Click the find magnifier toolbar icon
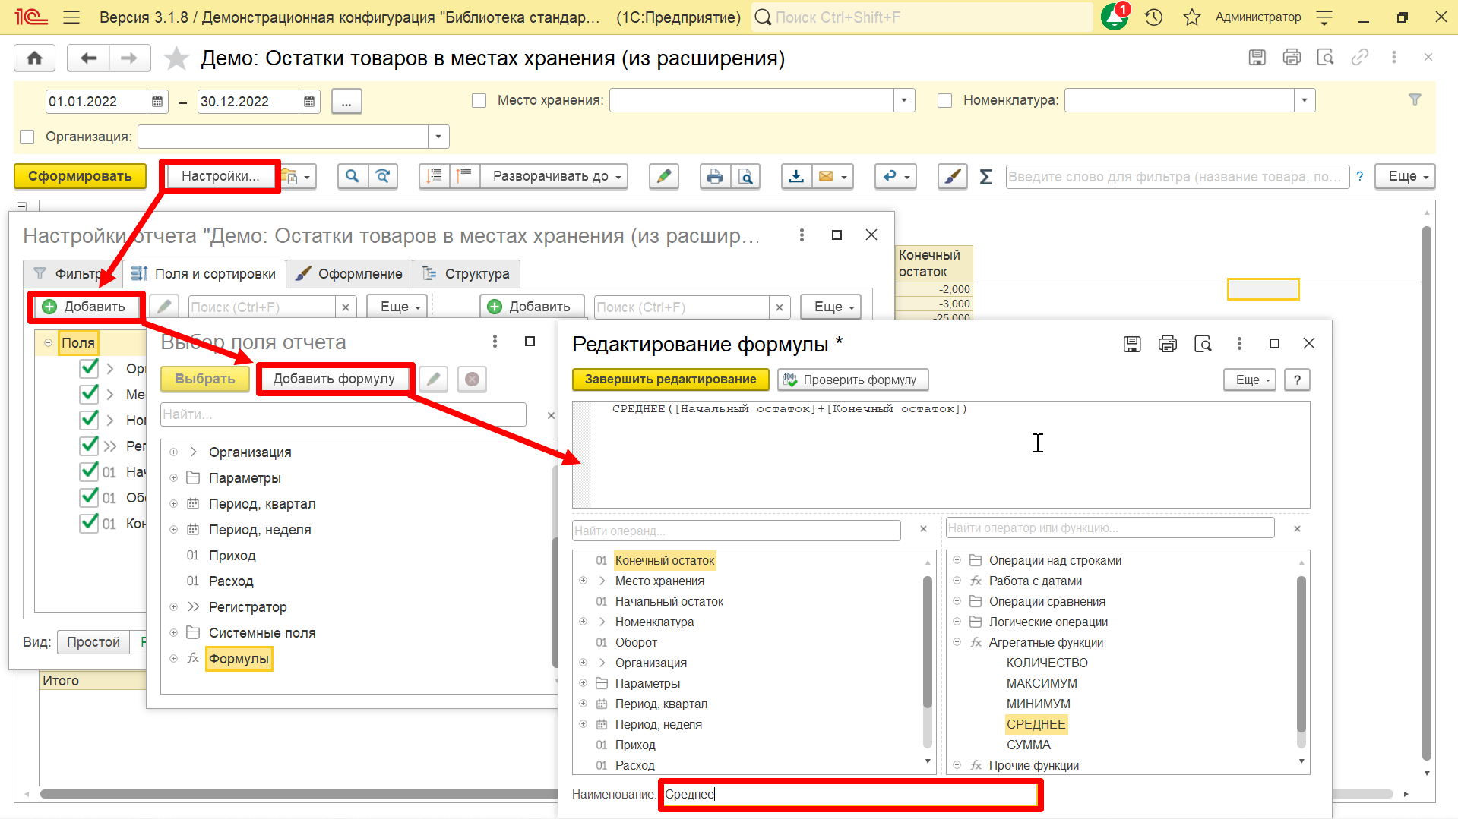Image resolution: width=1458 pixels, height=819 pixels. coord(352,176)
